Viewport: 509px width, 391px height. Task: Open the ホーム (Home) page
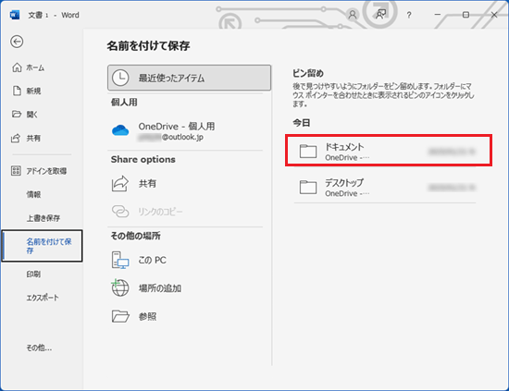point(29,67)
